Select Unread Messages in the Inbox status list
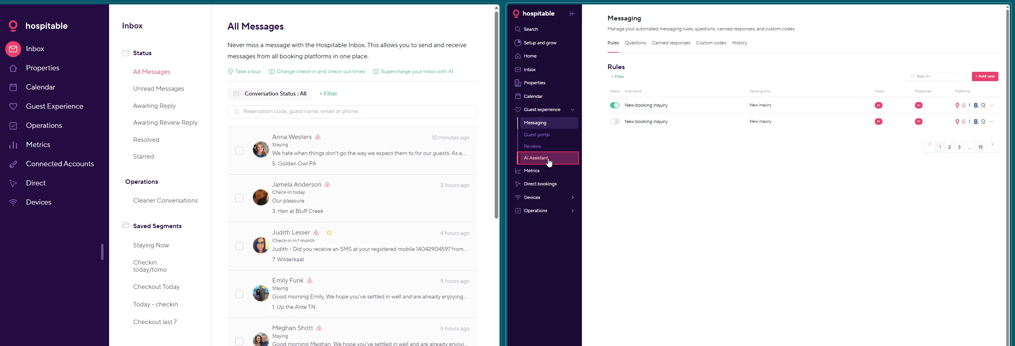Image resolution: width=1015 pixels, height=346 pixels. click(159, 89)
